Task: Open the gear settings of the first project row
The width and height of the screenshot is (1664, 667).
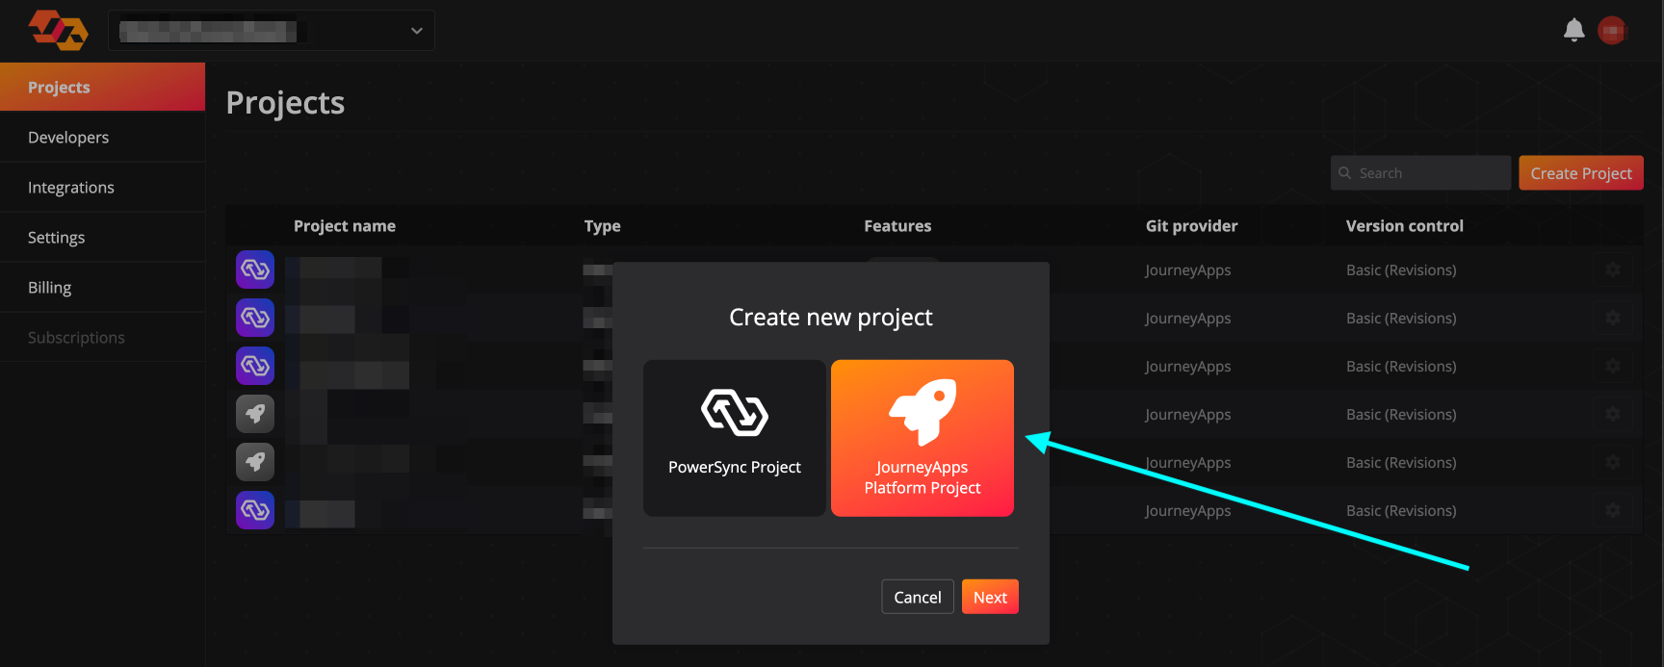Action: click(1613, 269)
